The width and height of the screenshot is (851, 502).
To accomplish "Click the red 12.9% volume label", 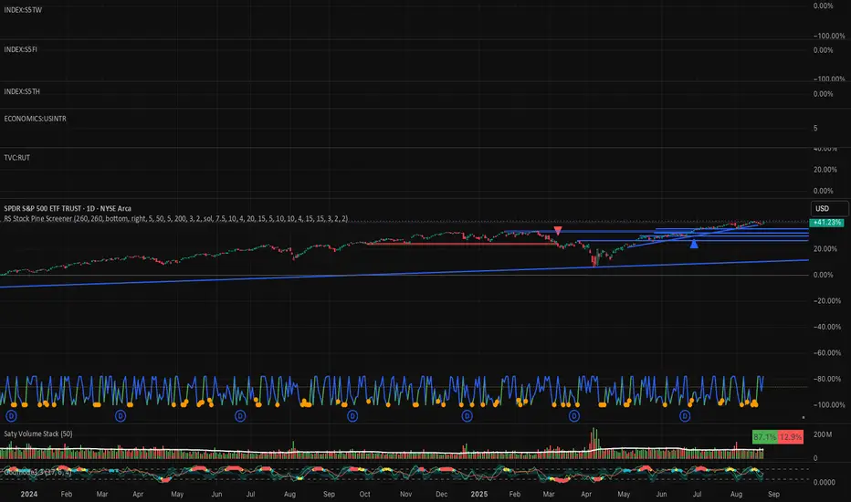I will coord(790,437).
